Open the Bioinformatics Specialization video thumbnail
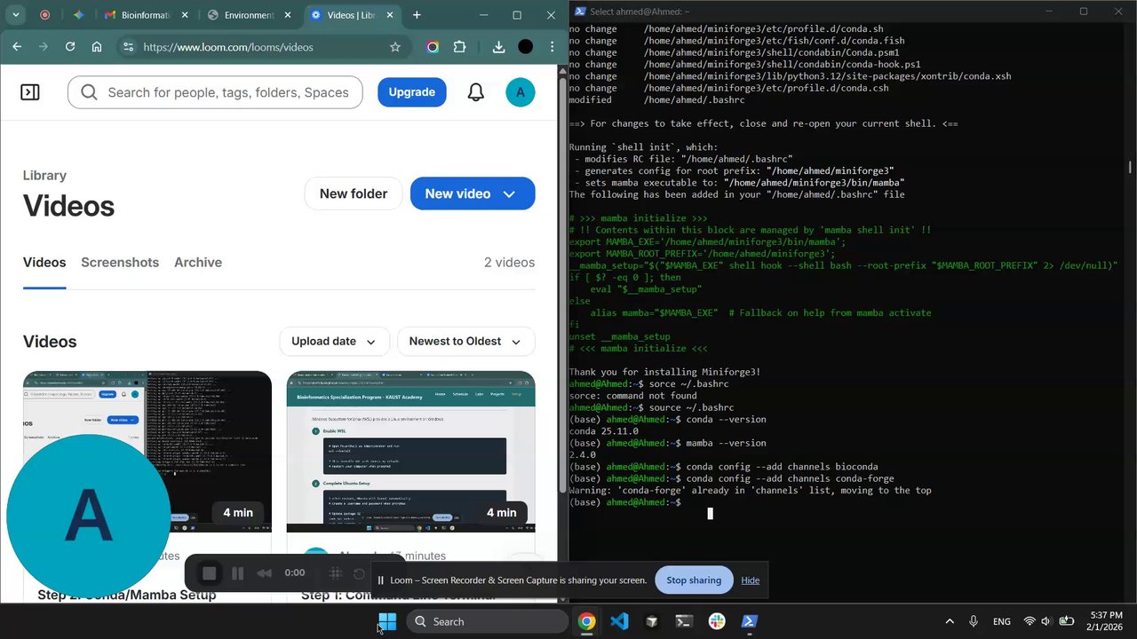1137x639 pixels. point(410,452)
